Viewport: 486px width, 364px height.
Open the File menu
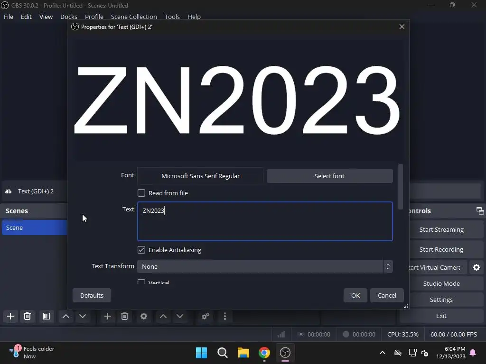9,17
